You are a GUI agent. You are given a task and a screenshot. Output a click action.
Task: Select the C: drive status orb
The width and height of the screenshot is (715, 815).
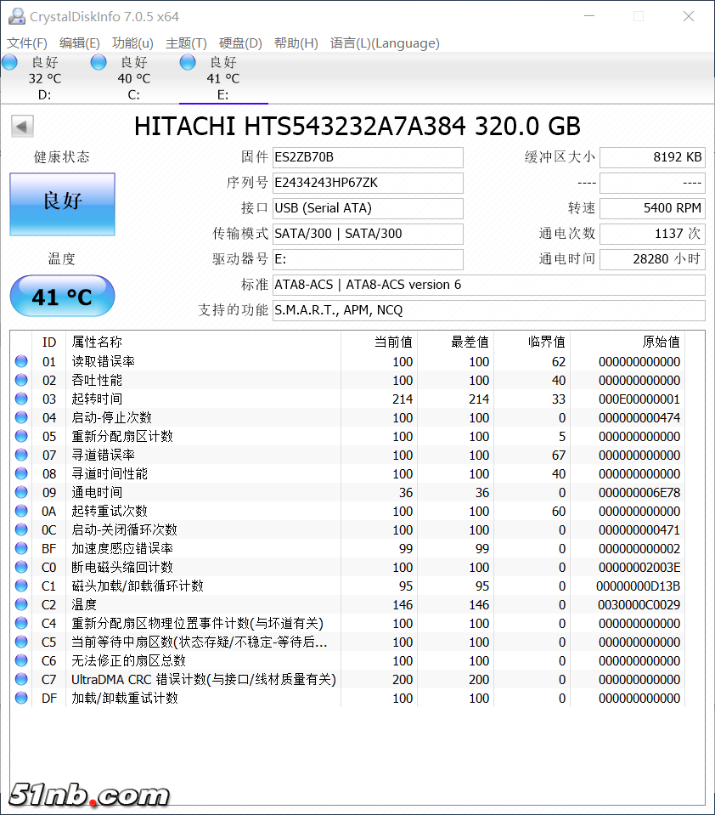[x=99, y=62]
